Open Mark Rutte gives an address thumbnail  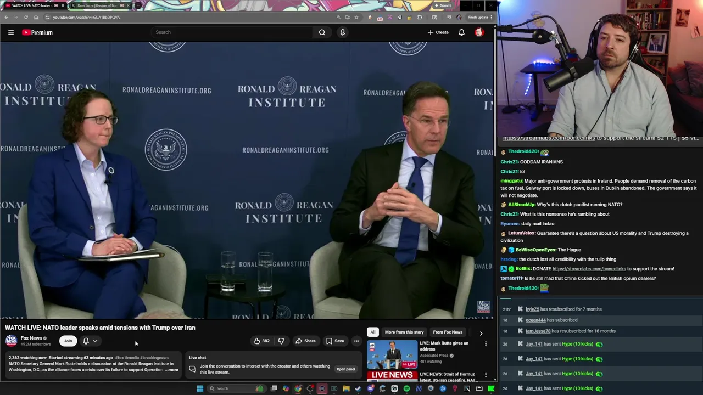click(392, 354)
